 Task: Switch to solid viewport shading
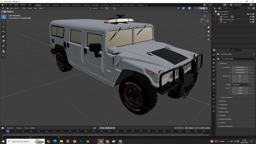coord(201,8)
